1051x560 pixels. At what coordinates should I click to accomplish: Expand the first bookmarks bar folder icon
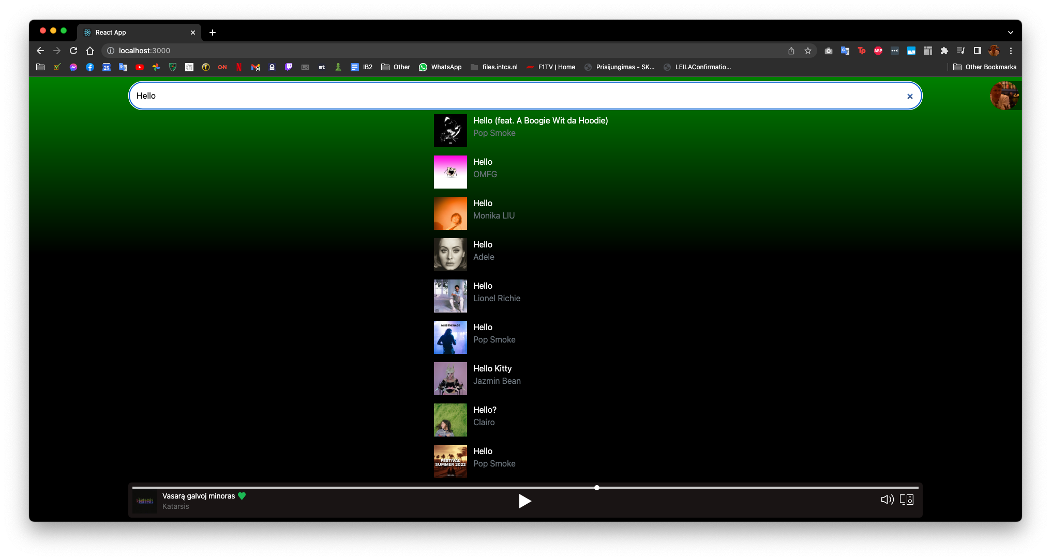click(x=40, y=67)
